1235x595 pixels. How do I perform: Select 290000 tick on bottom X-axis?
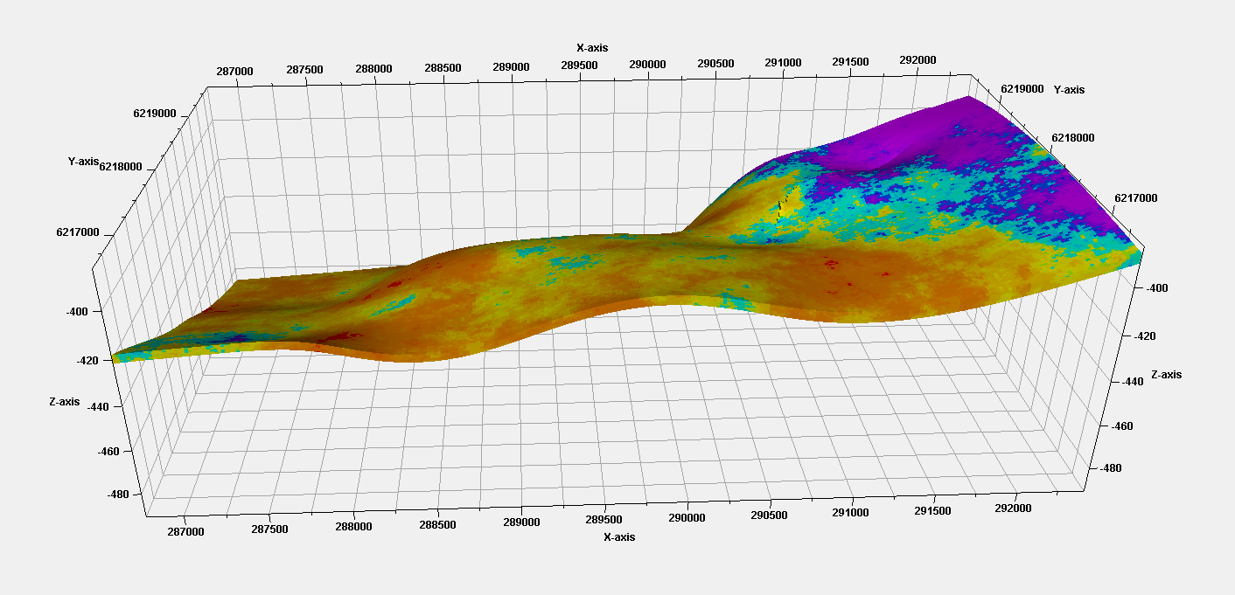(x=687, y=518)
